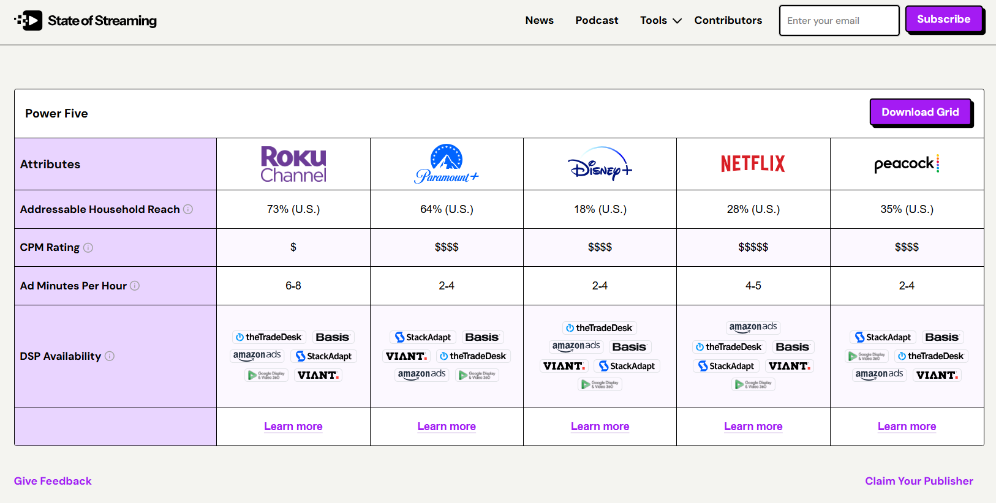Click Google Display & Video 360 in Paramount+ column
The width and height of the screenshot is (996, 503).
click(x=477, y=375)
